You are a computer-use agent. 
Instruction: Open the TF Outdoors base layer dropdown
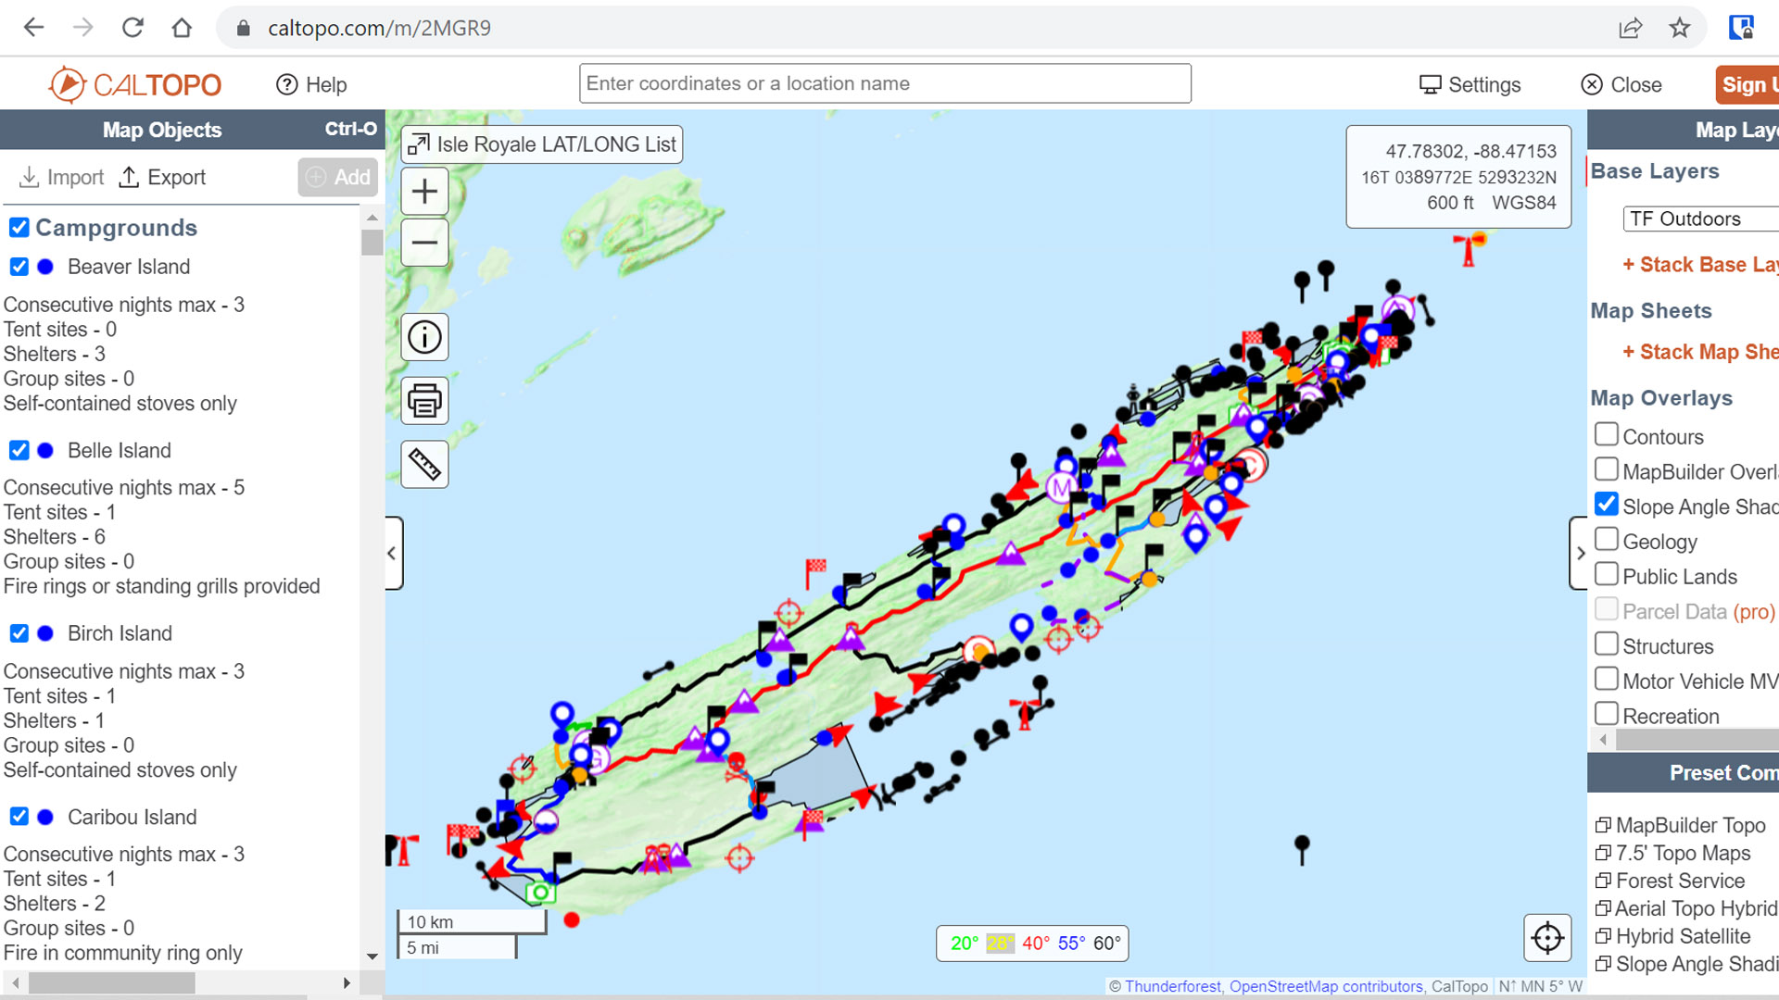[1700, 219]
